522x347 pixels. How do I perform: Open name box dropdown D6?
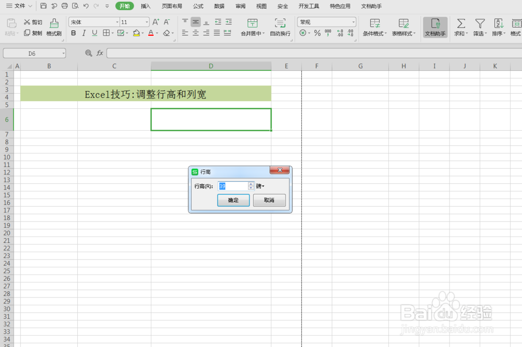(63, 53)
